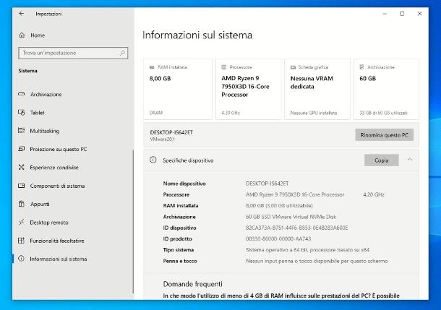Maximize the Impostazioni window

pos(402,14)
